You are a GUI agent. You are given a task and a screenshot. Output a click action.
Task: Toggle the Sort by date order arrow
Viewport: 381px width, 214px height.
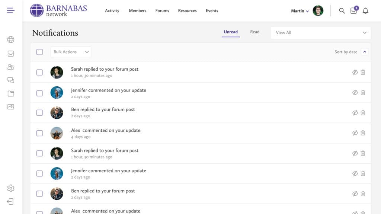[x=365, y=52]
